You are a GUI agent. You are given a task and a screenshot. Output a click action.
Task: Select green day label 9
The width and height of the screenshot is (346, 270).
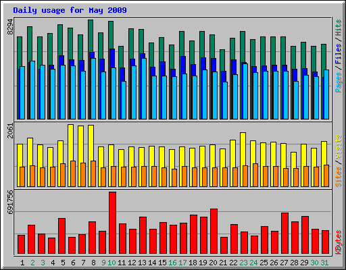[103, 263]
